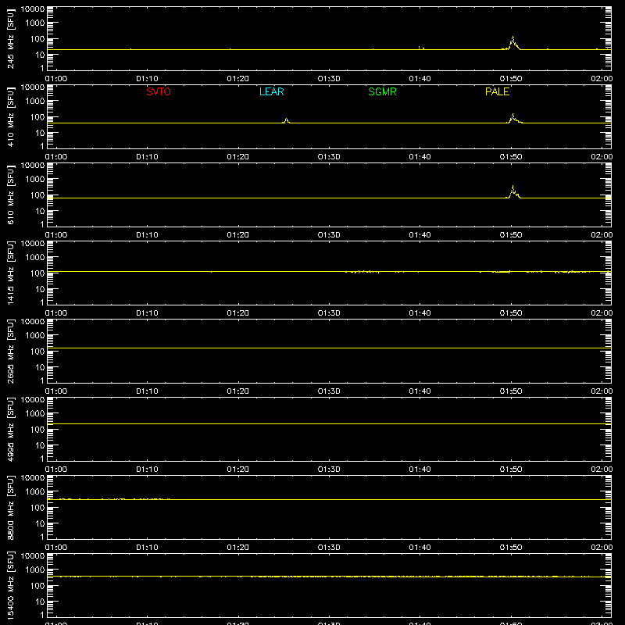Select the 4995 MHz [SFU] axis title
The width and height of the screenshot is (625, 625).
(11, 429)
